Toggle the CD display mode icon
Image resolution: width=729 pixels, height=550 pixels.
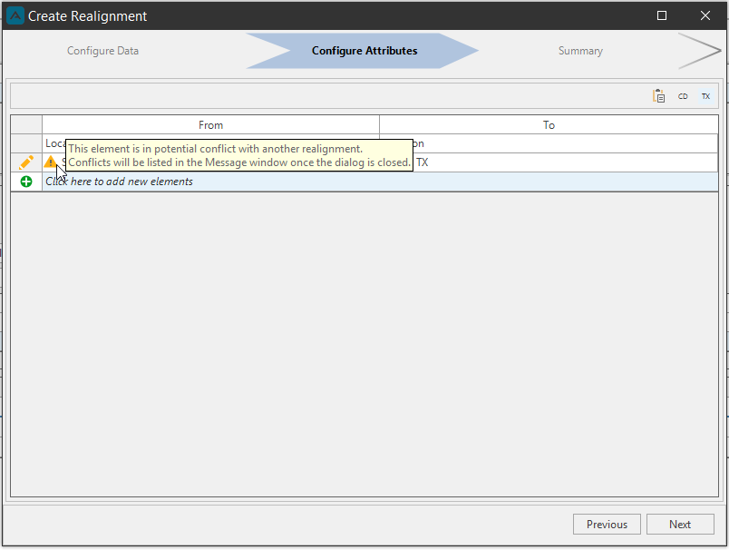683,96
